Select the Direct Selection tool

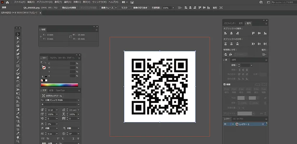point(18,38)
